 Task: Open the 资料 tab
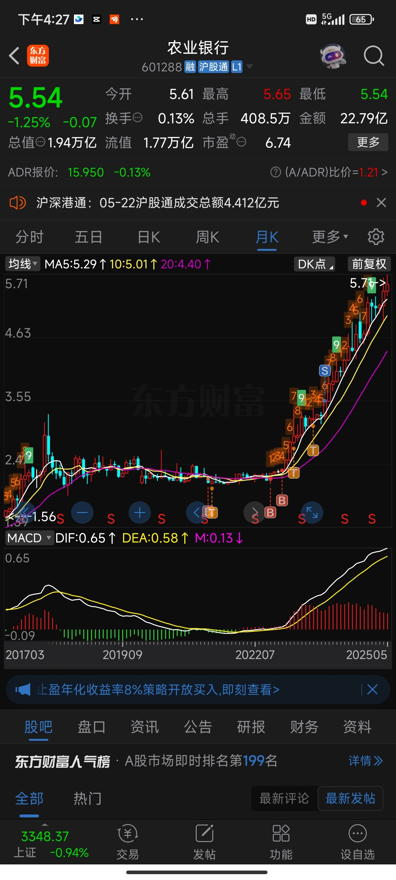pos(357,727)
